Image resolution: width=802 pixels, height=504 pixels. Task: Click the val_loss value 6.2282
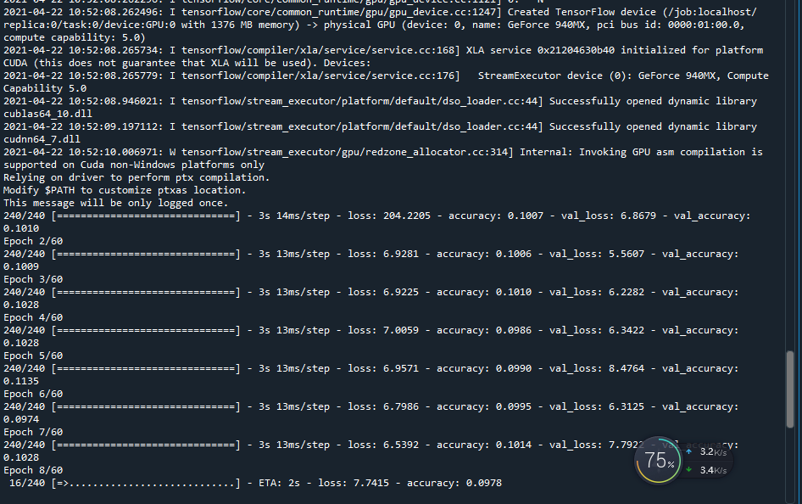(x=627, y=292)
